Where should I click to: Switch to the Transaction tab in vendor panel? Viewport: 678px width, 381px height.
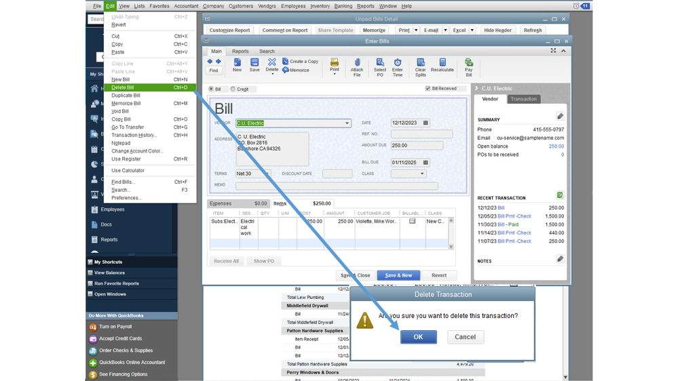523,99
